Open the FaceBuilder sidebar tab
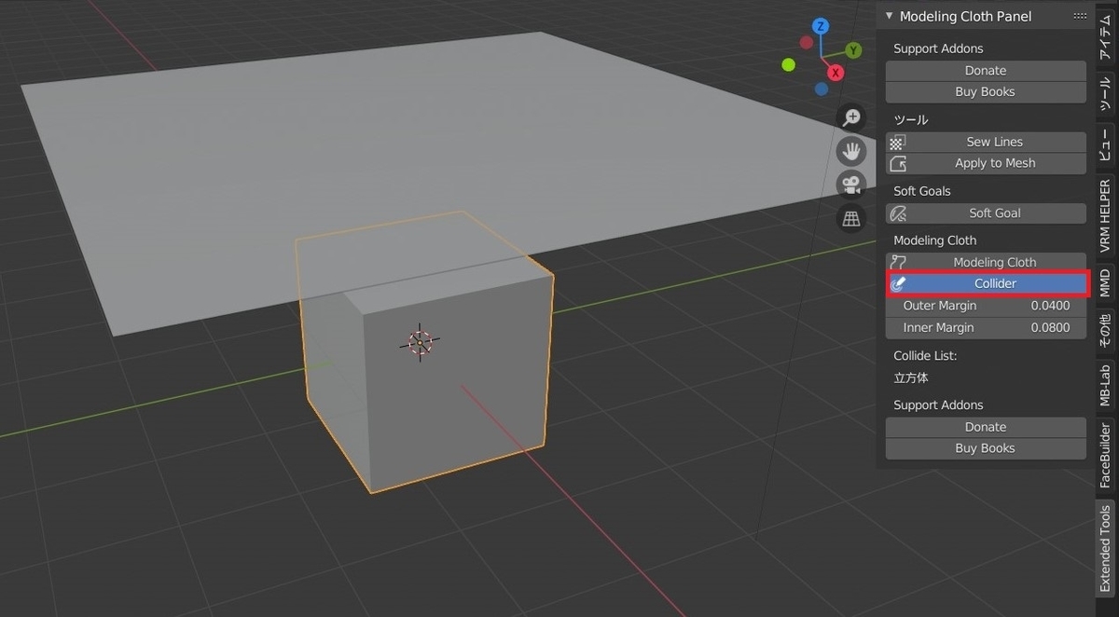Viewport: 1119px width, 617px height. click(1105, 456)
